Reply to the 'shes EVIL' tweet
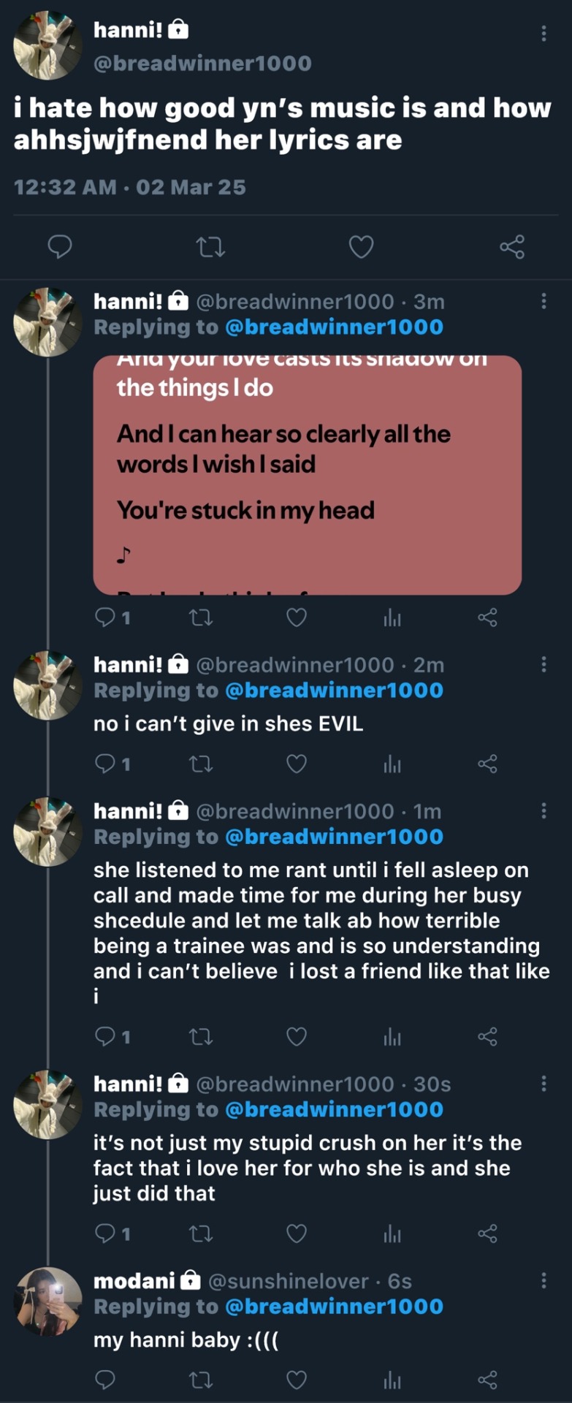The height and width of the screenshot is (1403, 572). click(106, 764)
